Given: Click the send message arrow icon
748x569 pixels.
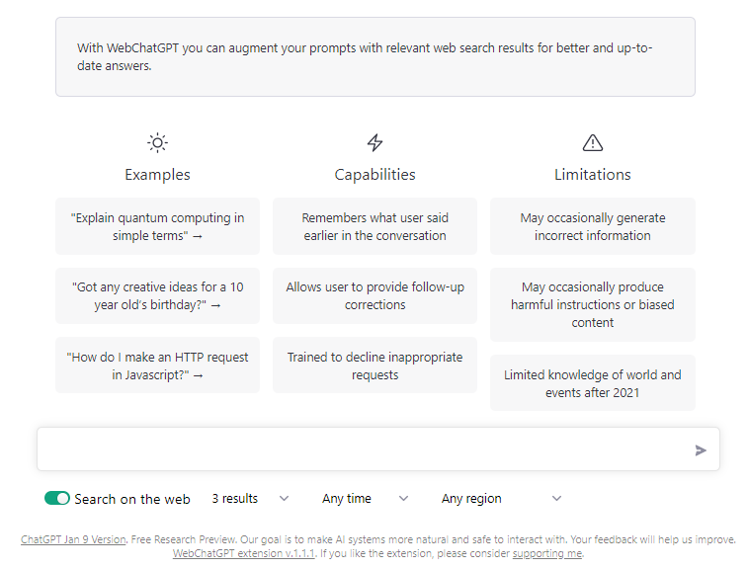Looking at the screenshot, I should 701,450.
